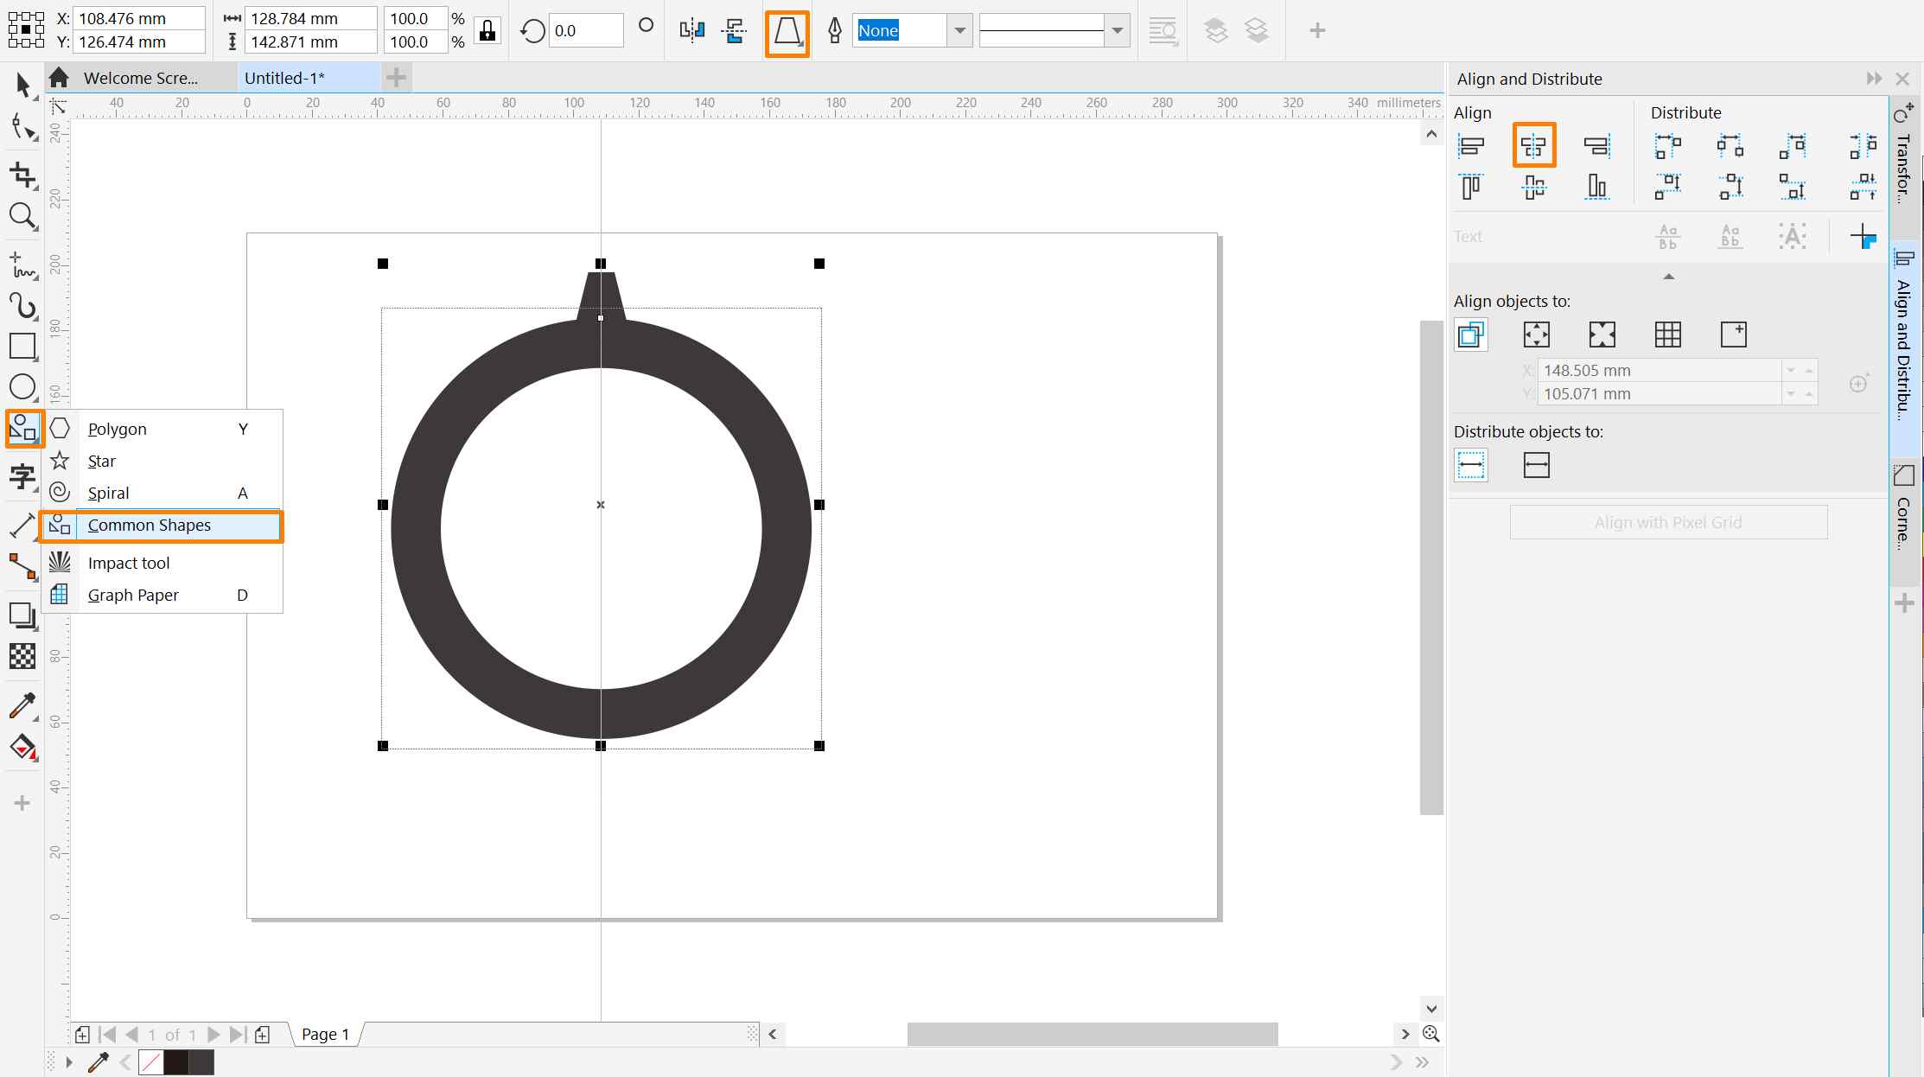The width and height of the screenshot is (1924, 1077).
Task: Select the Text tool
Action: [22, 476]
